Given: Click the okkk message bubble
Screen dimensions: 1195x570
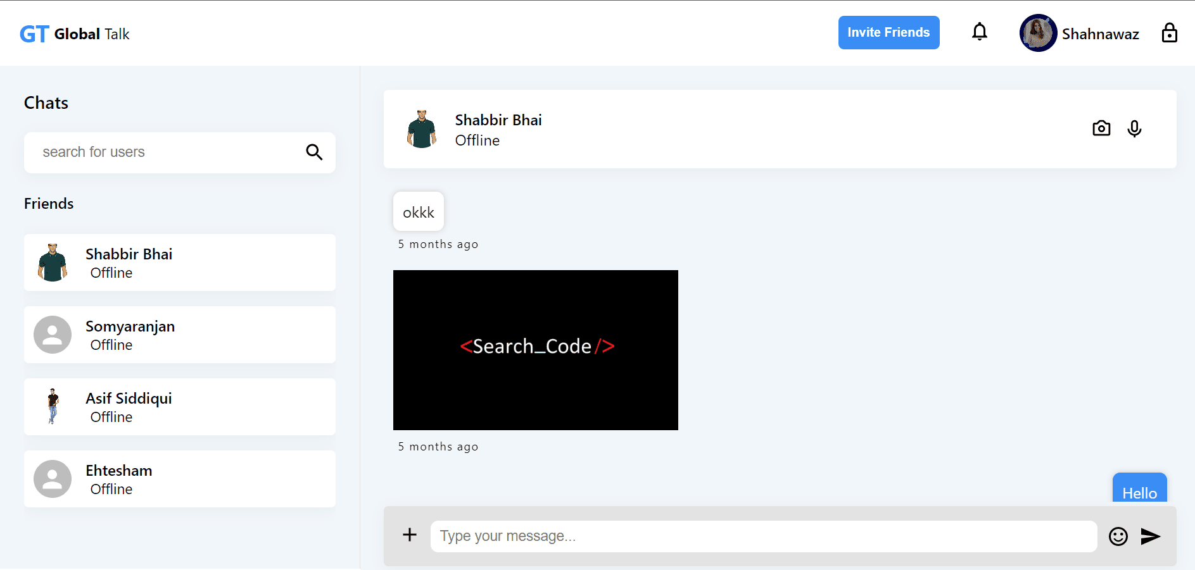Looking at the screenshot, I should point(419,211).
